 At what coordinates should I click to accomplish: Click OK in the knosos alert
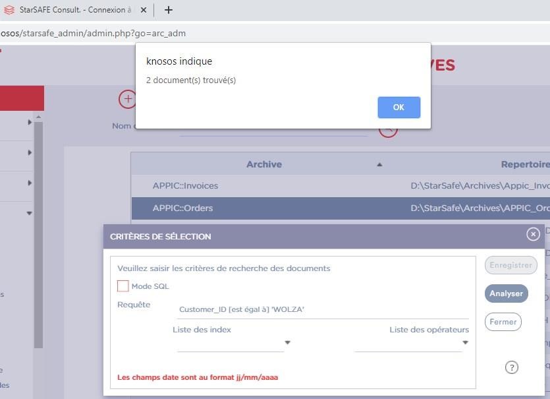click(x=399, y=107)
